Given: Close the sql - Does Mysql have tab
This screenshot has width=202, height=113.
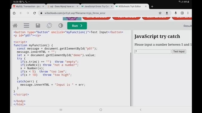Looking at the screenshot, I should [x=77, y=6].
